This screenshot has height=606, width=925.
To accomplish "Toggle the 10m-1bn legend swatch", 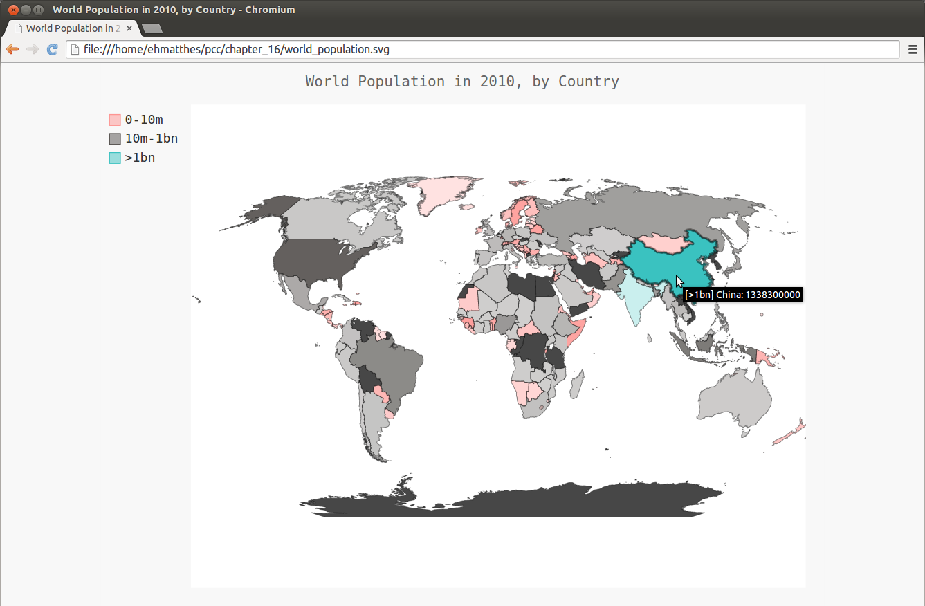I will (x=115, y=139).
